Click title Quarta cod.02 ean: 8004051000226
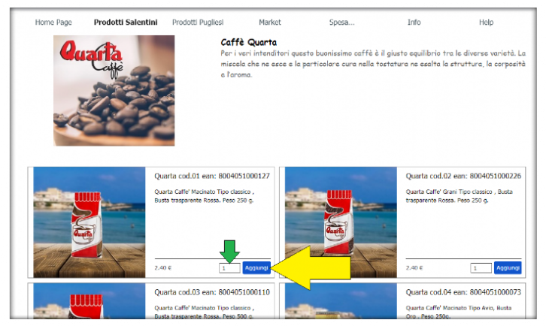546x326 pixels. [x=463, y=176]
